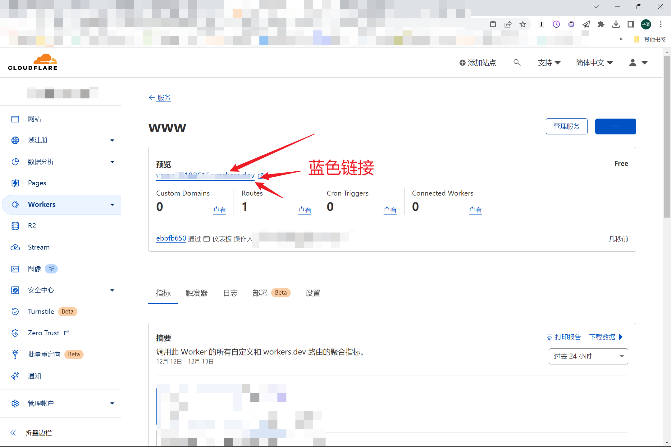Toggle the browser side panel icon
Screen dimensions: 671x447
point(631,25)
